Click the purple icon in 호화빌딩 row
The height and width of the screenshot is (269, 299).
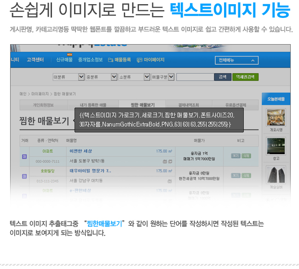[x=24, y=177]
